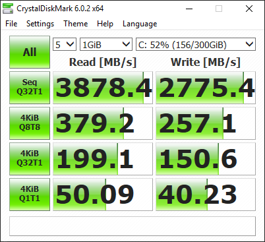Click the 4KiB Q32T1 read value 199.1

click(x=103, y=159)
